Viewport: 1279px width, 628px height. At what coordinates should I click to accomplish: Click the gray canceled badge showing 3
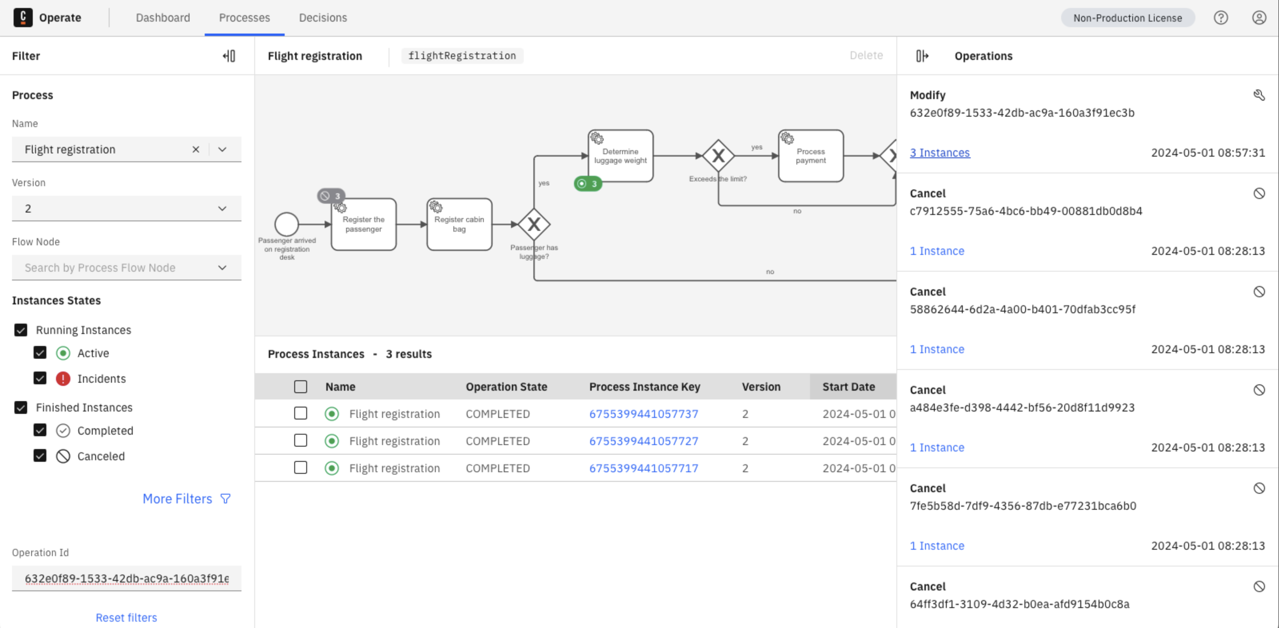331,196
